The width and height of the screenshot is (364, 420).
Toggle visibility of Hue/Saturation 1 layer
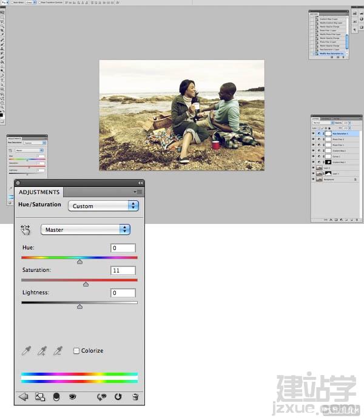(x=313, y=134)
